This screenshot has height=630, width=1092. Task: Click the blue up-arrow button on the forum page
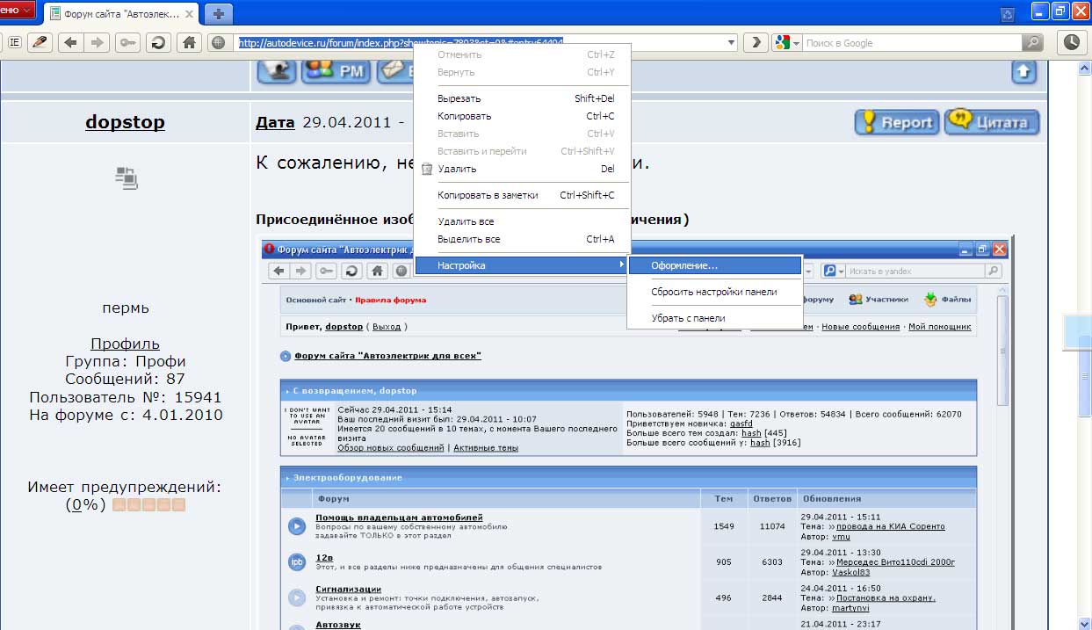tap(1023, 72)
